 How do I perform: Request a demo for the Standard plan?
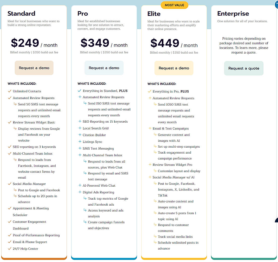point(34,68)
